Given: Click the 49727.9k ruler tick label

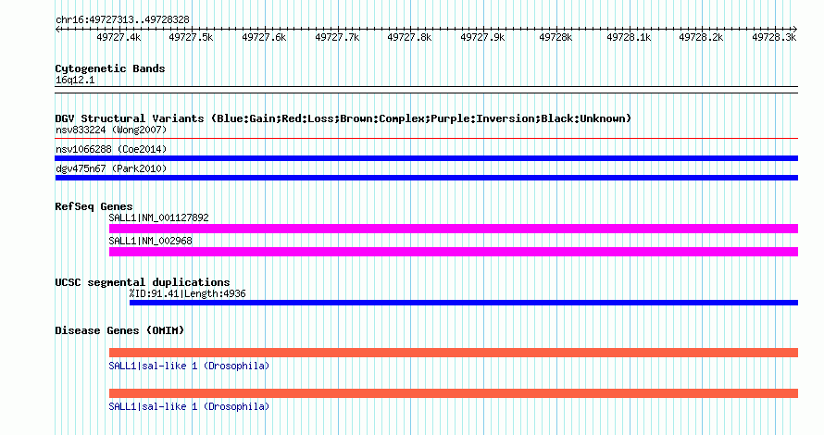Looking at the screenshot, I should point(482,37).
